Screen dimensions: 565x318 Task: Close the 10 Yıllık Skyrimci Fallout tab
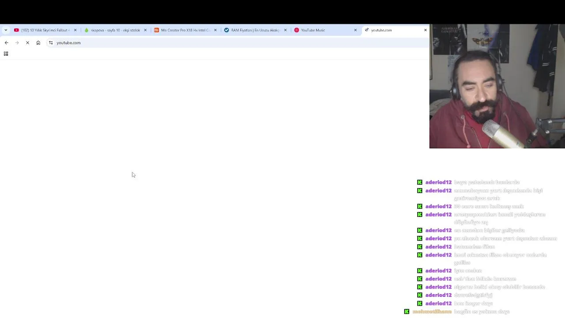point(75,30)
